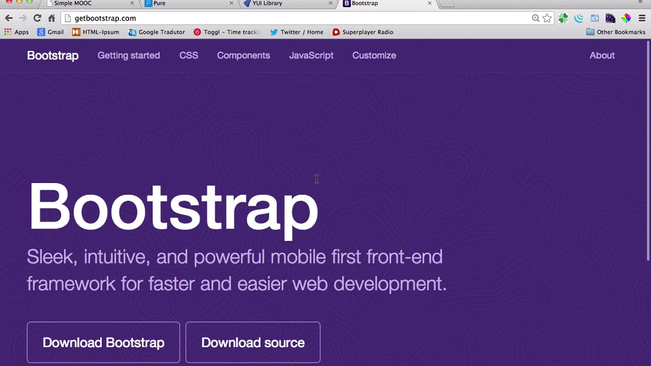Go back with the browser back arrow
This screenshot has width=651, height=366.
pos(9,18)
